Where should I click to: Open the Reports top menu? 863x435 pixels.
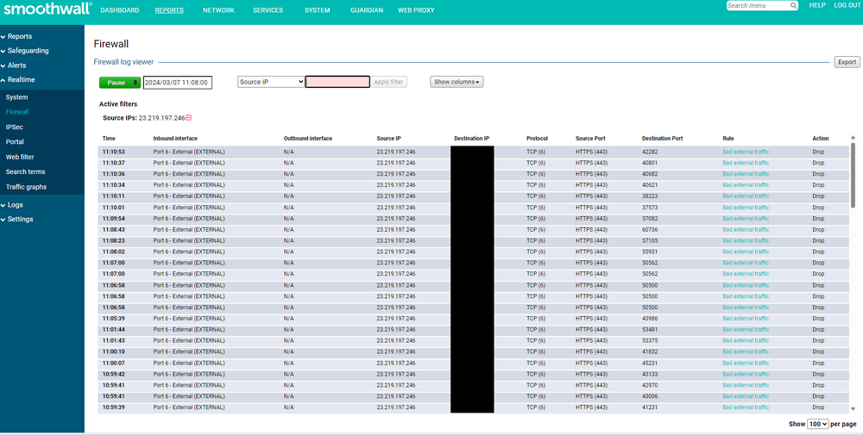(169, 10)
